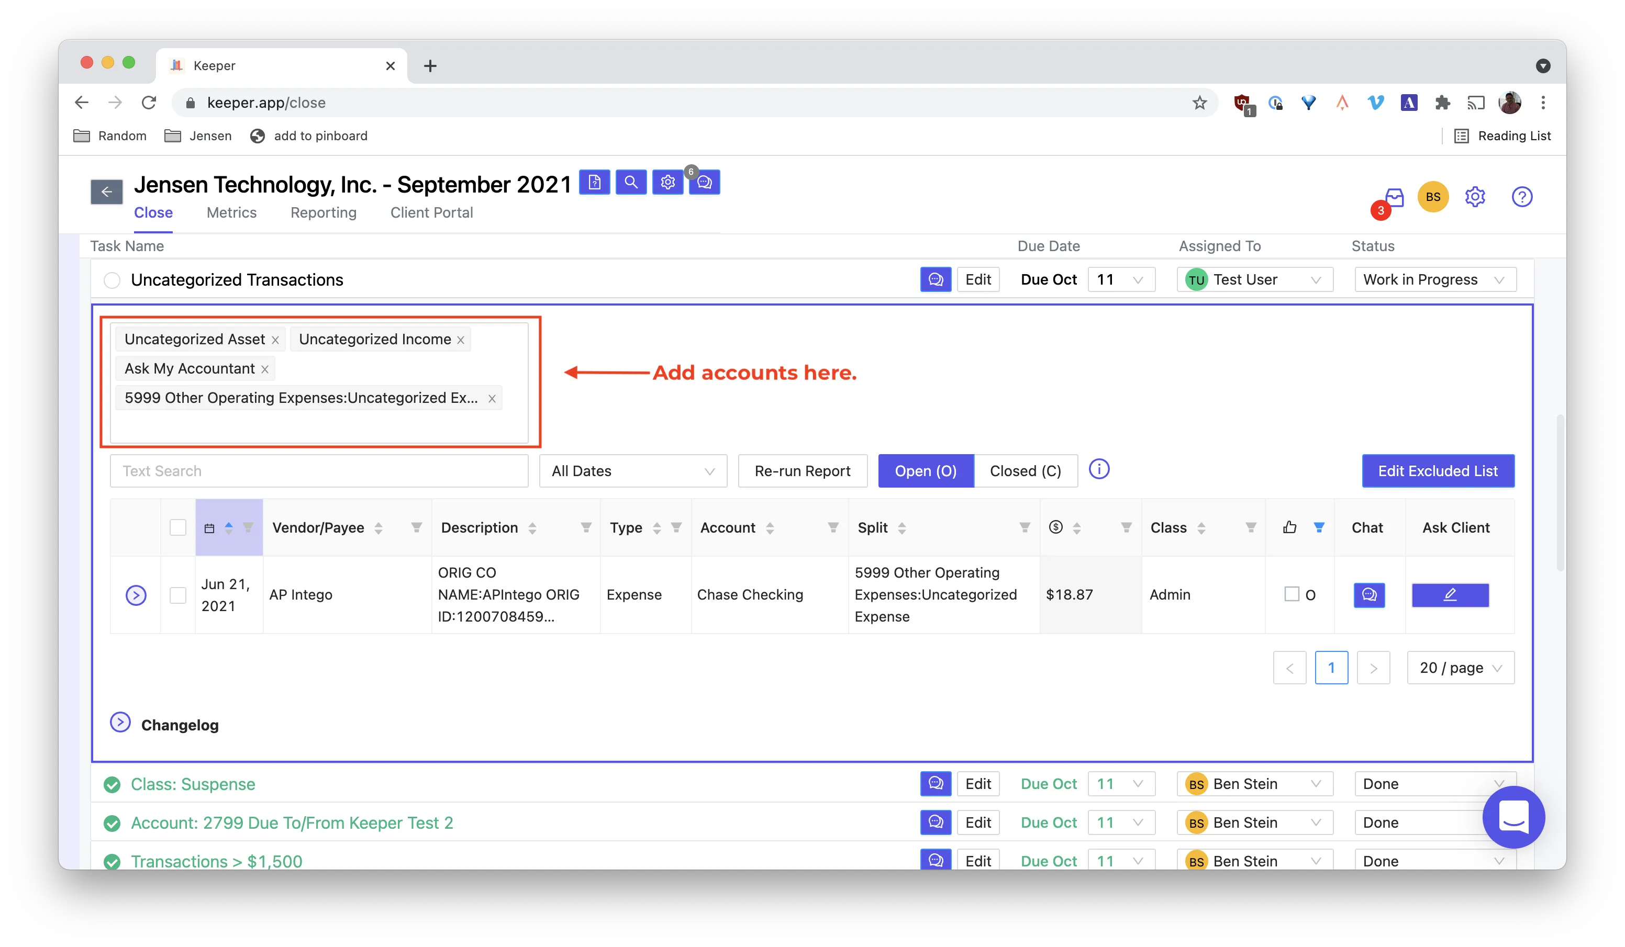Show the Closed (C) transactions
Image resolution: width=1625 pixels, height=947 pixels.
click(x=1025, y=470)
